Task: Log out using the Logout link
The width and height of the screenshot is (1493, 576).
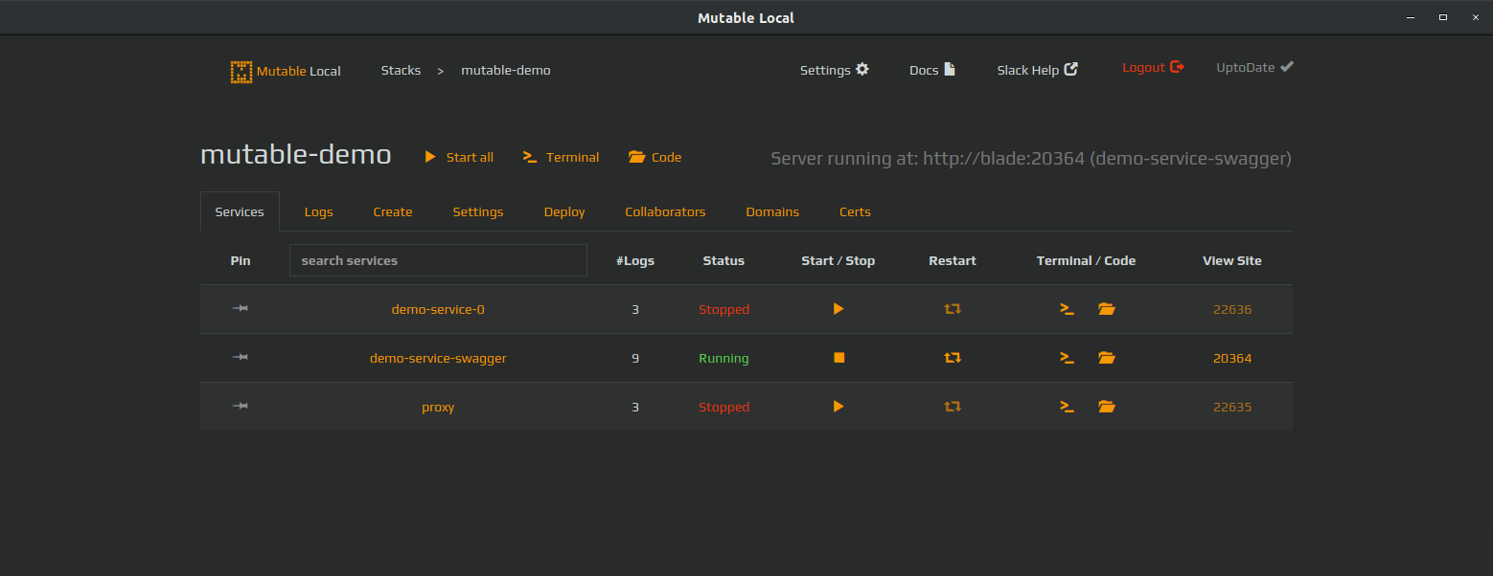Action: pyautogui.click(x=1153, y=68)
